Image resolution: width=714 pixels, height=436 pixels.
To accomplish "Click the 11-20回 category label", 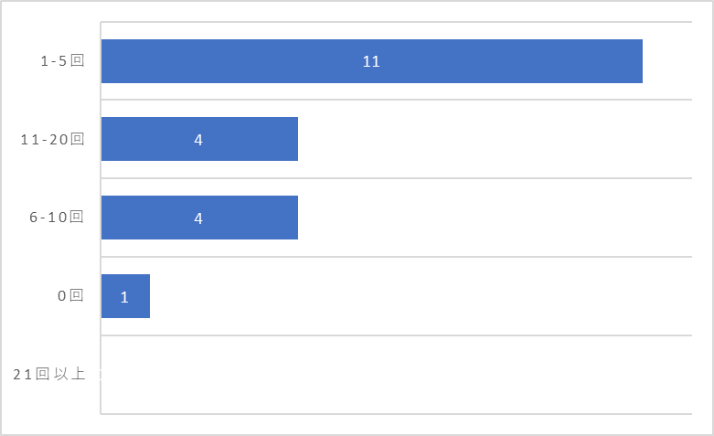I will click(x=52, y=139).
